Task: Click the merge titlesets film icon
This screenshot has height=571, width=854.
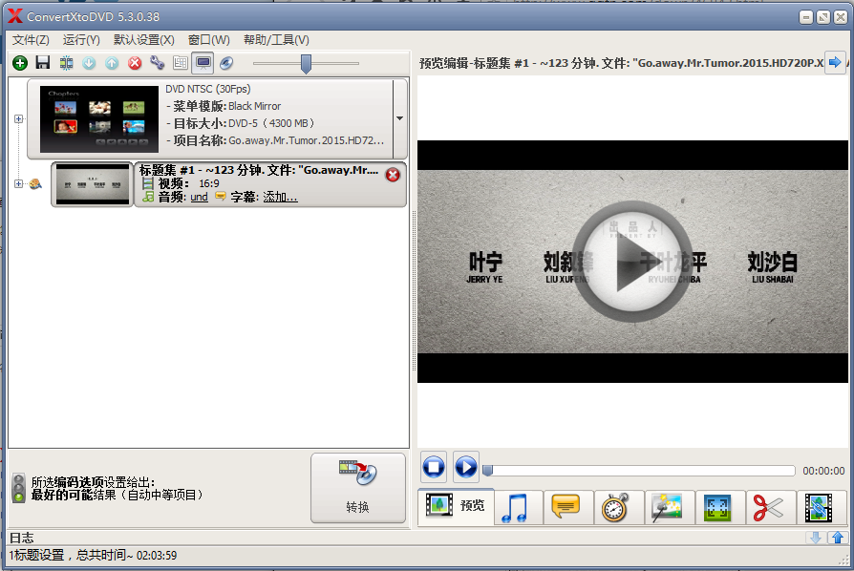Action: (67, 63)
